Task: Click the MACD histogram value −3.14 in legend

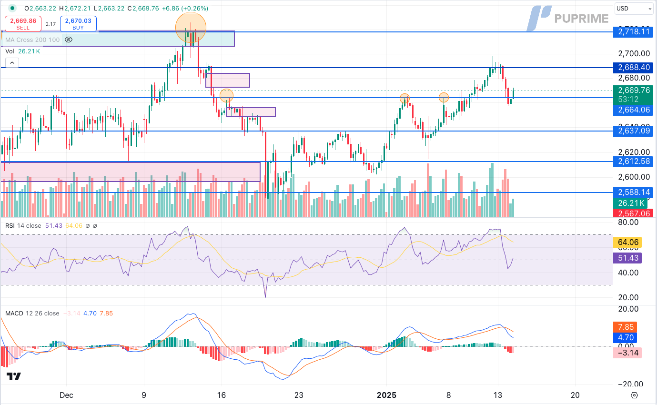Action: click(x=71, y=314)
